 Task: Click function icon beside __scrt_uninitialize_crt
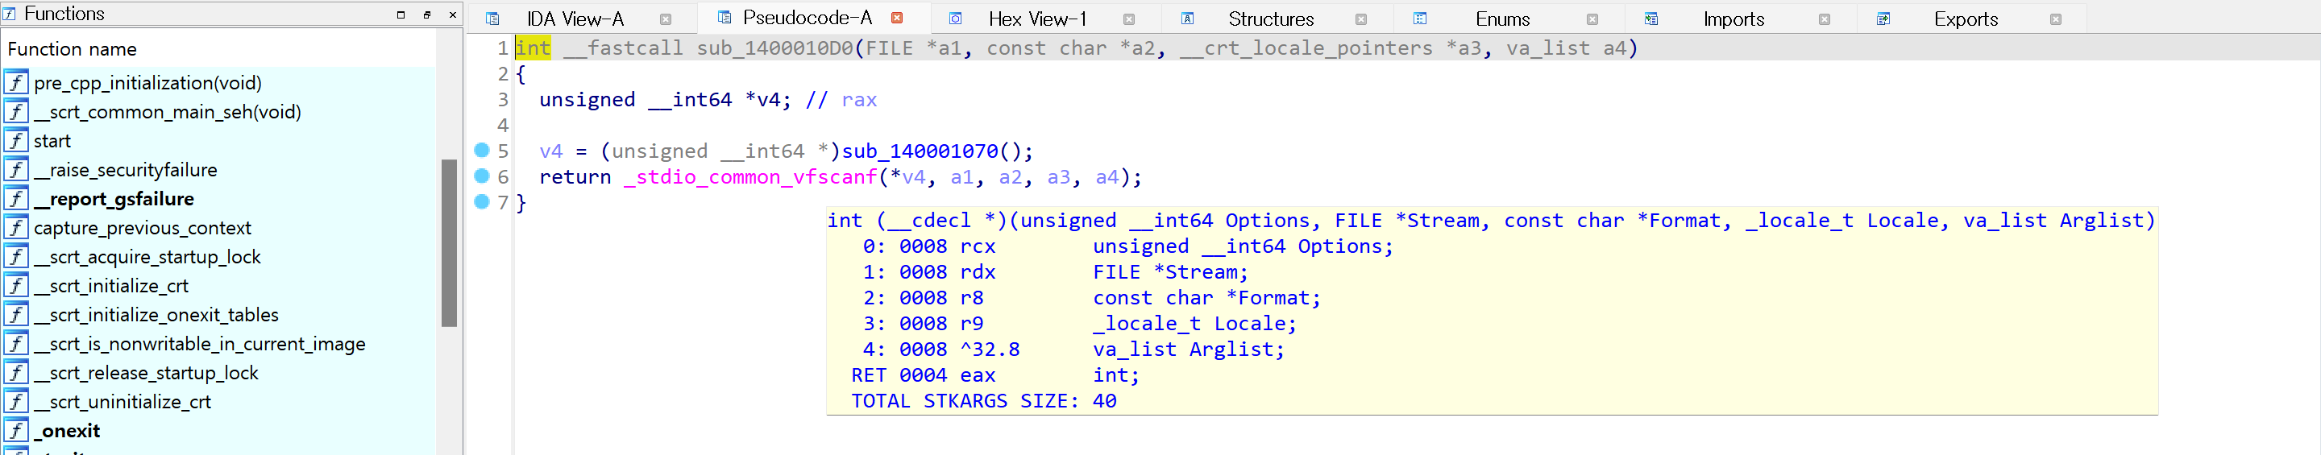(x=16, y=402)
